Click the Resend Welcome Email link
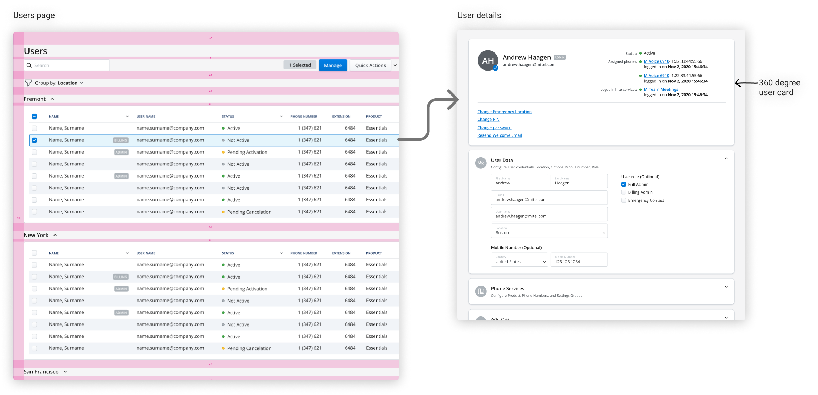Image resolution: width=818 pixels, height=395 pixels. (x=499, y=135)
